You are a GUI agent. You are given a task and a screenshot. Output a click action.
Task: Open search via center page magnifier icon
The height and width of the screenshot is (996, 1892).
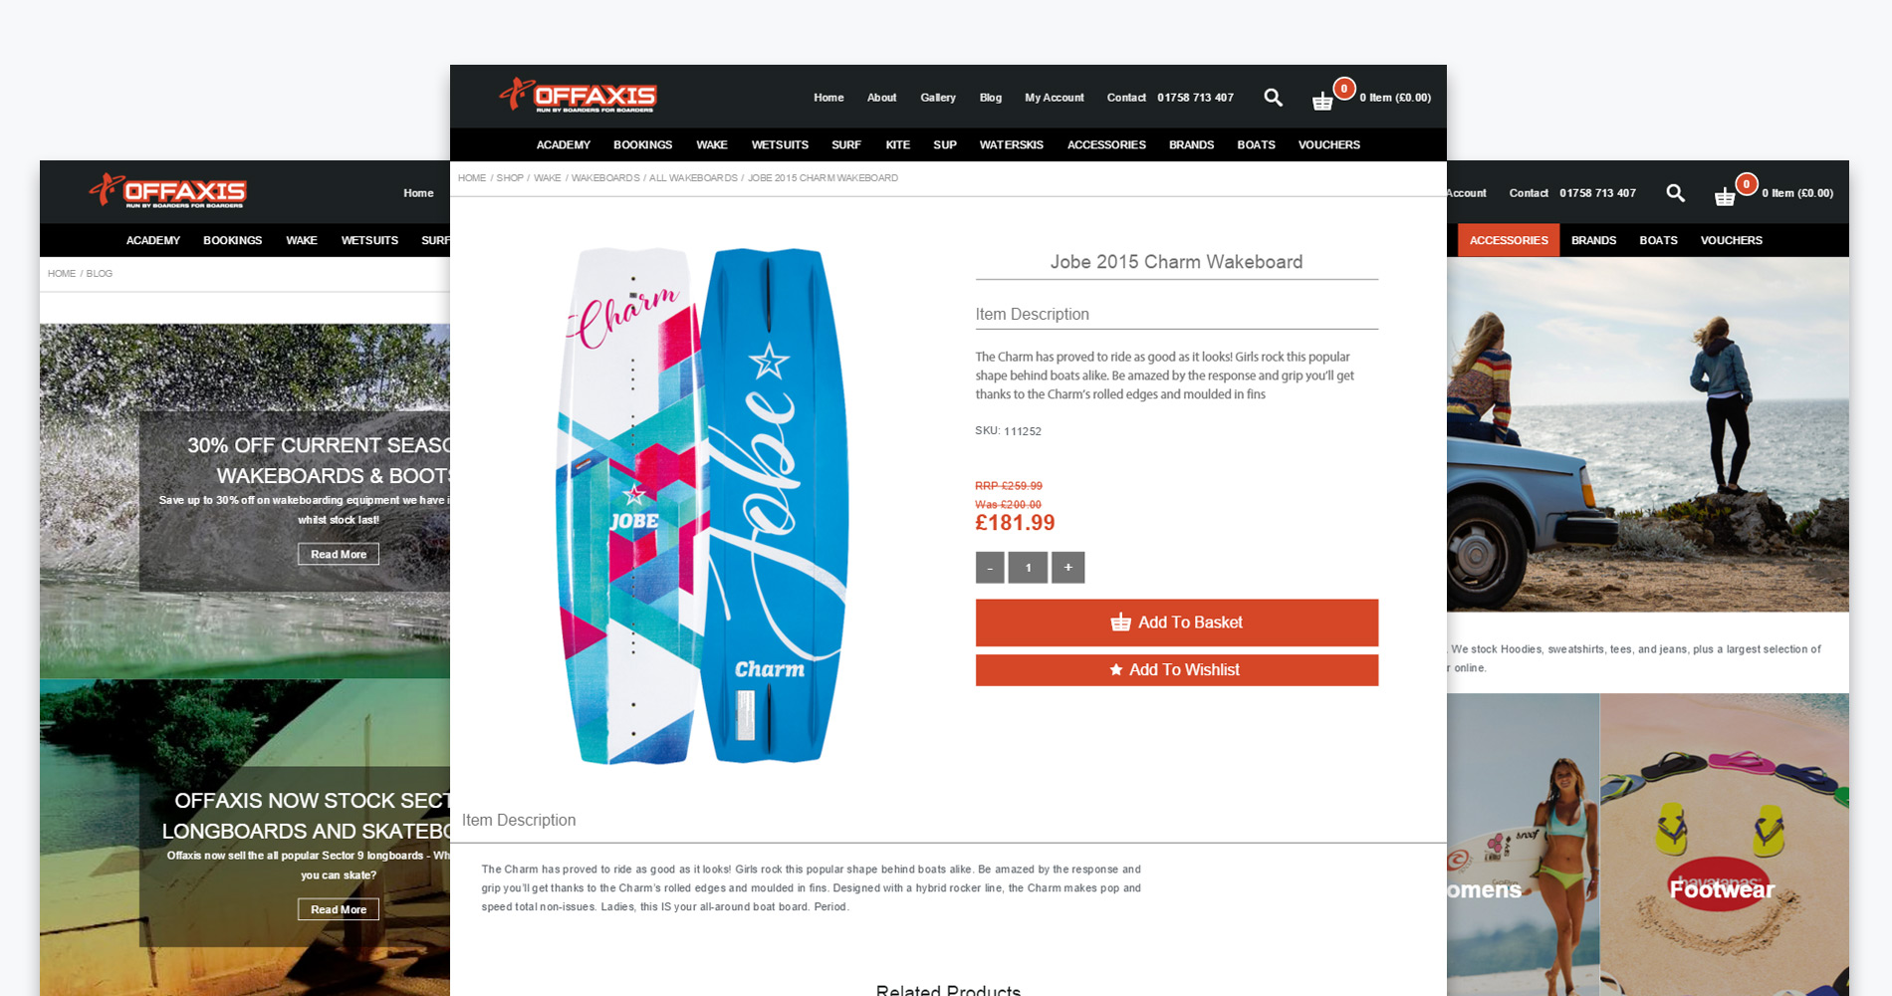pyautogui.click(x=1273, y=98)
